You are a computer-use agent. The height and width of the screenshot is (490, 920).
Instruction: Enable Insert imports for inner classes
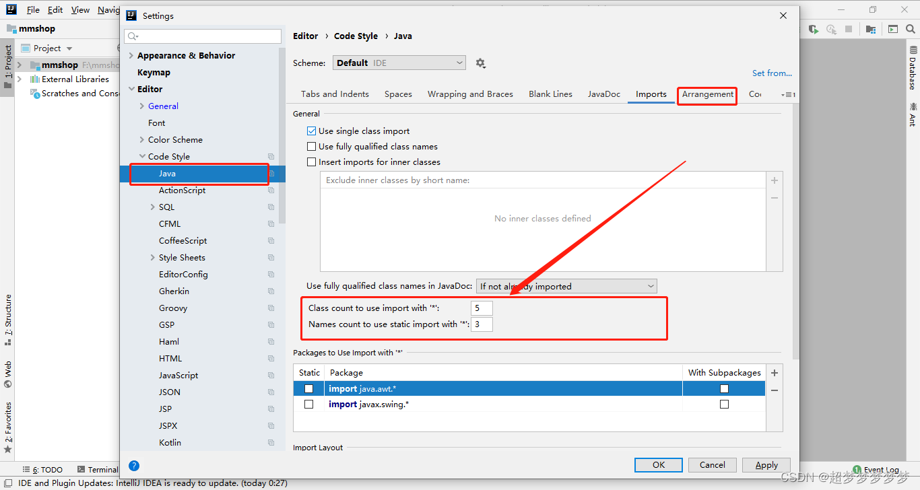(311, 162)
